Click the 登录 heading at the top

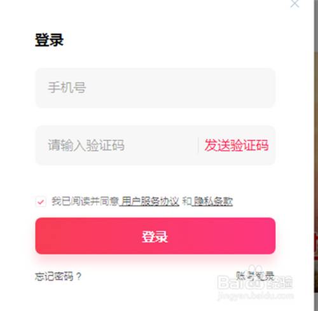(x=49, y=40)
